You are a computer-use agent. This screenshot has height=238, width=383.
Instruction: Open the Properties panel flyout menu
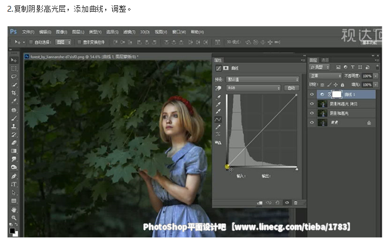303,60
